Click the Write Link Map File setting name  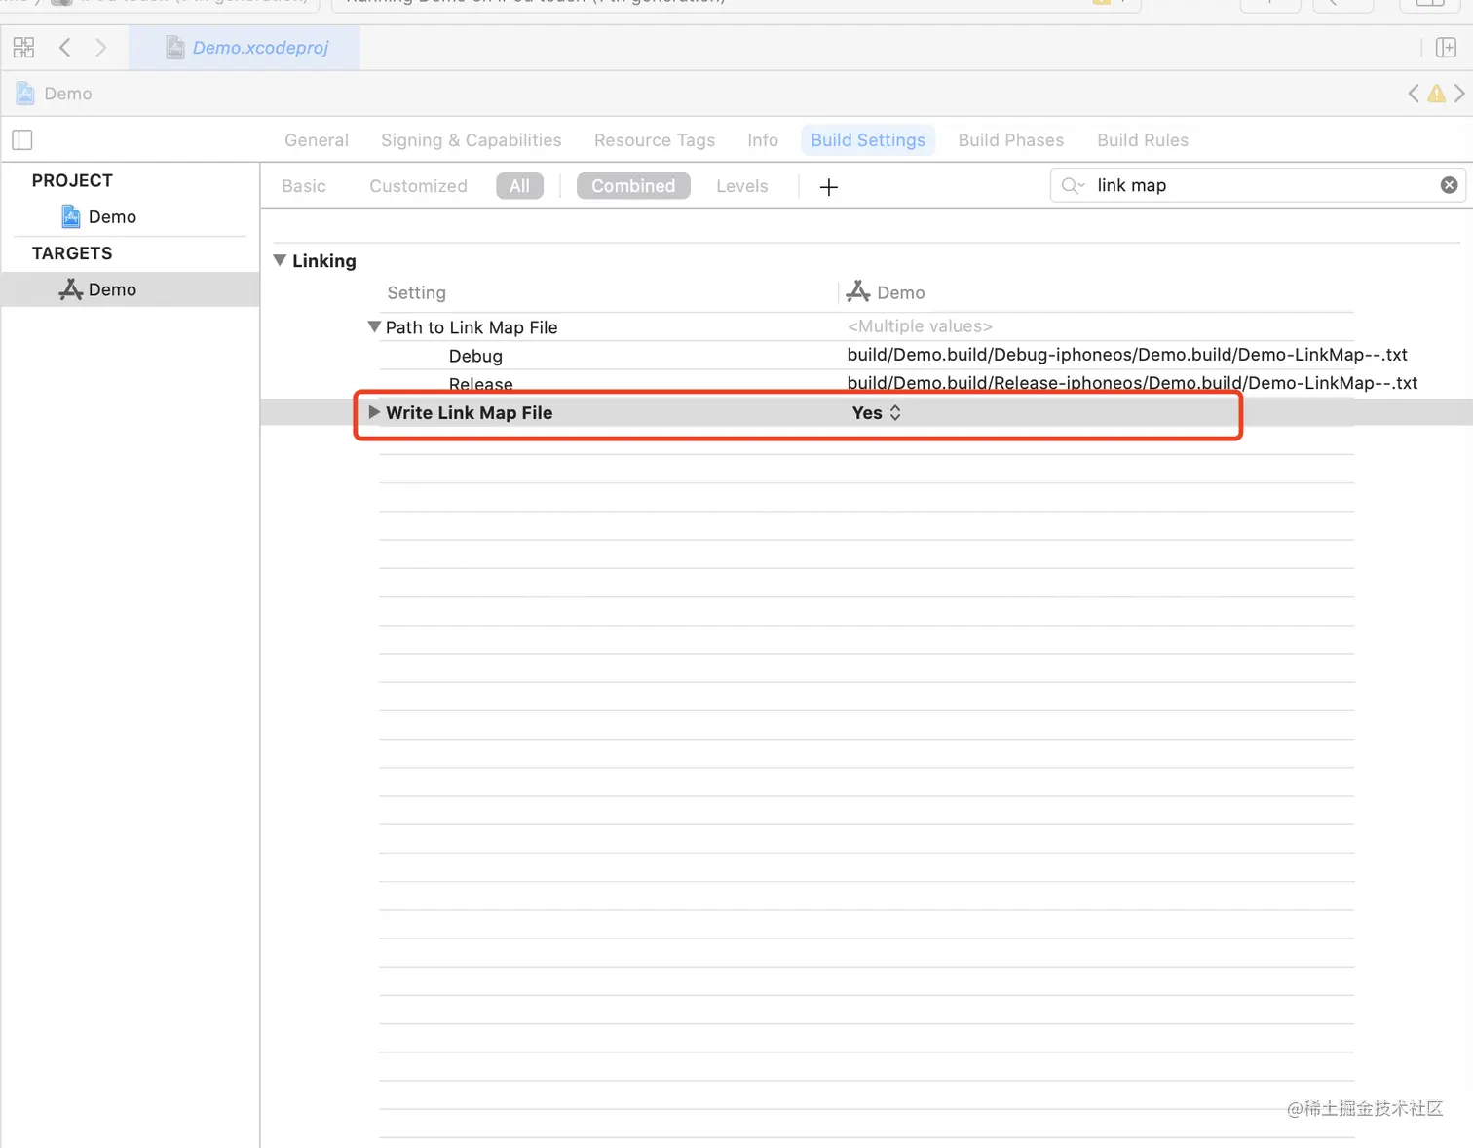click(470, 413)
